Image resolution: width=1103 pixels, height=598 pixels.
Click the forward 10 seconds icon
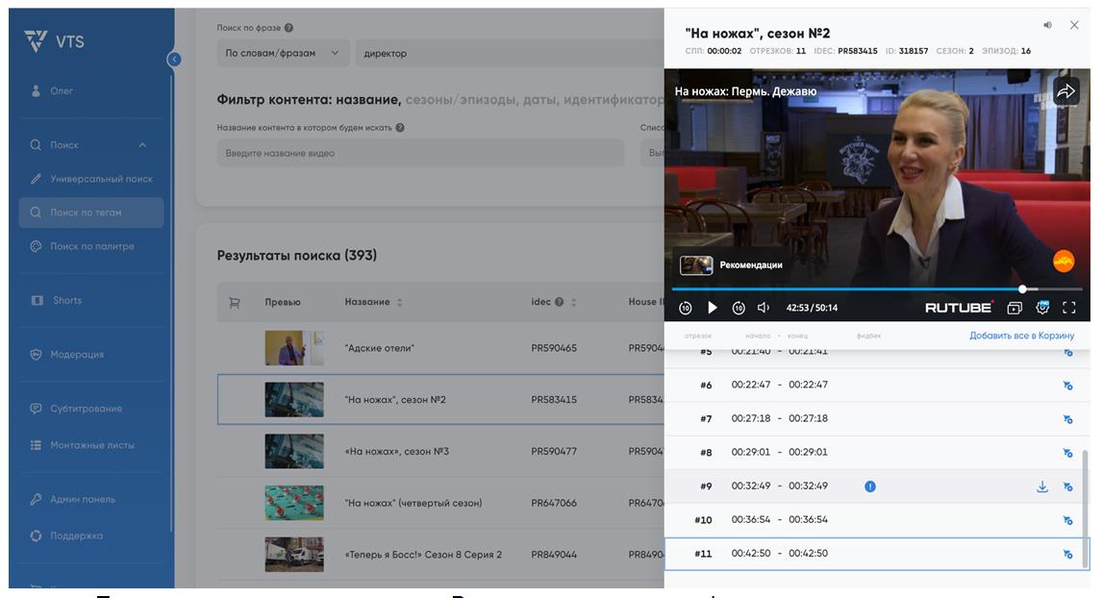point(739,308)
